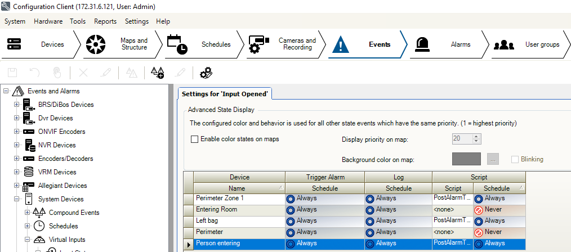This screenshot has width=571, height=252.
Task: Click the gray background color swatch
Action: click(466, 159)
